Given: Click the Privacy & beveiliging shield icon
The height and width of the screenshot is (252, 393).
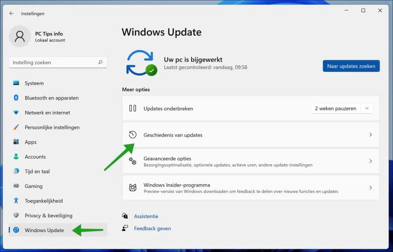Looking at the screenshot, I should 16,215.
